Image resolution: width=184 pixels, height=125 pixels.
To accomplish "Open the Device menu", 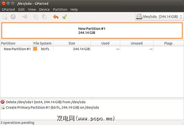I will (x=44, y=9).
